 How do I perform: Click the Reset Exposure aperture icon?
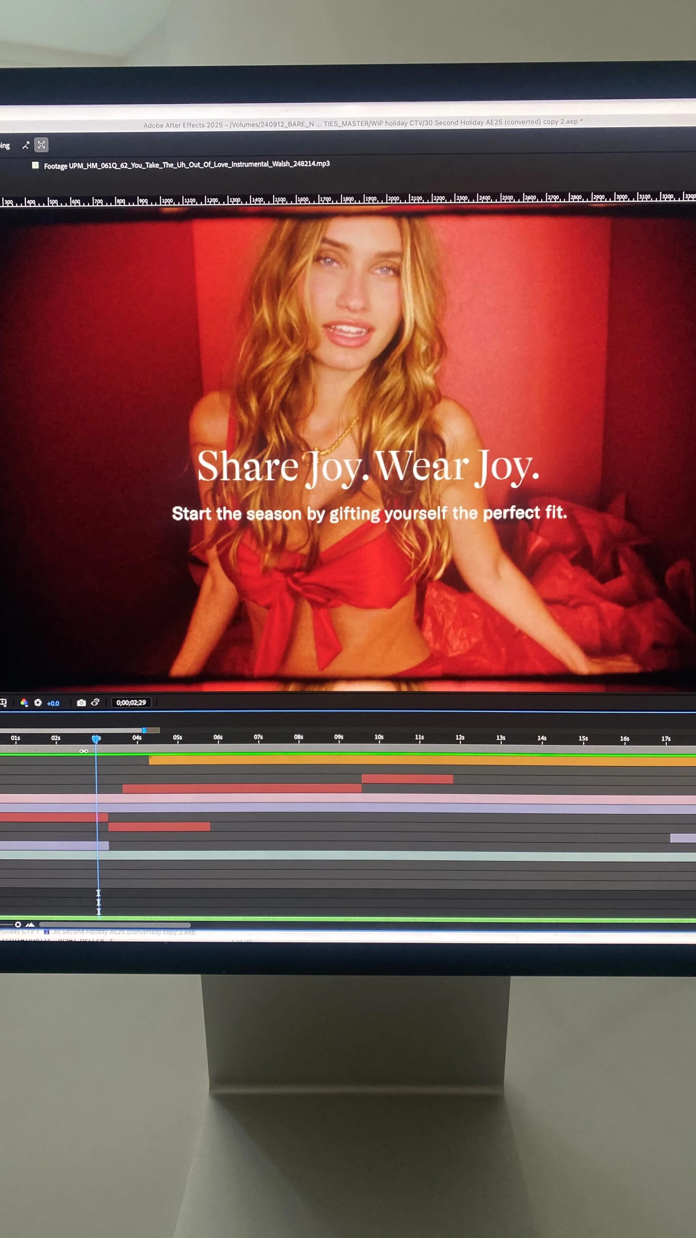click(x=38, y=703)
